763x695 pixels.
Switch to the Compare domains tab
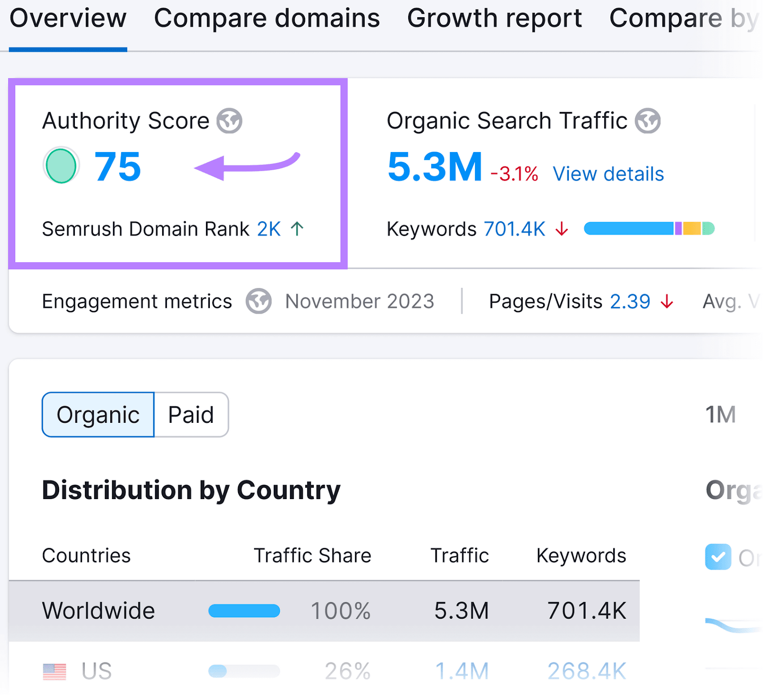(267, 19)
